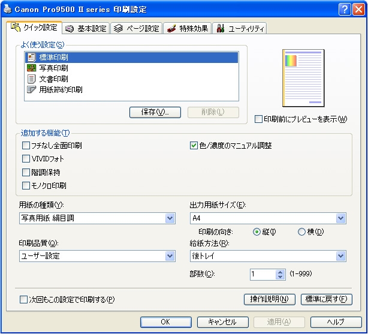Enable 階調保持 checkbox
Screen dimensions: 368x334
pos(26,173)
